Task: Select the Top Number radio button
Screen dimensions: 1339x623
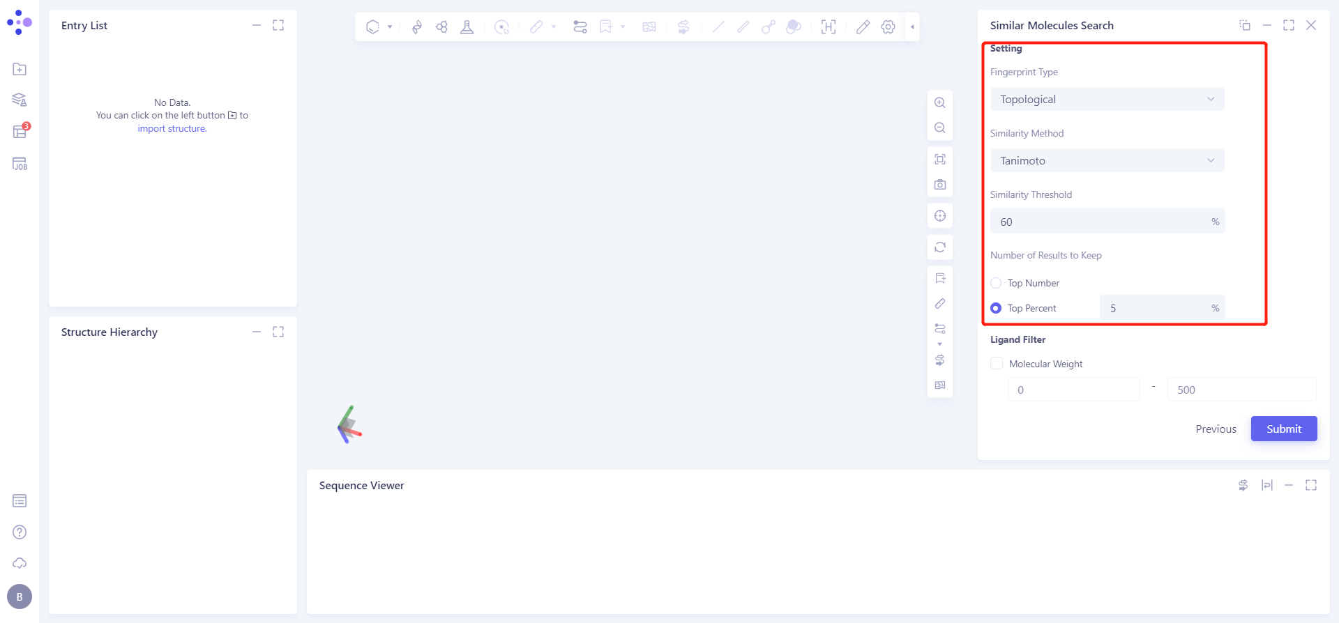Action: pyautogui.click(x=996, y=283)
